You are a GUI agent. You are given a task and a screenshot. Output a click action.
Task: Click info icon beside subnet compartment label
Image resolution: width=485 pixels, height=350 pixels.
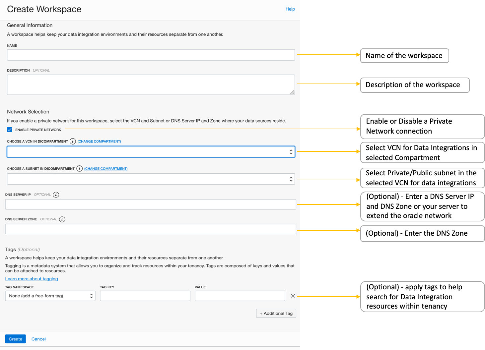79,168
